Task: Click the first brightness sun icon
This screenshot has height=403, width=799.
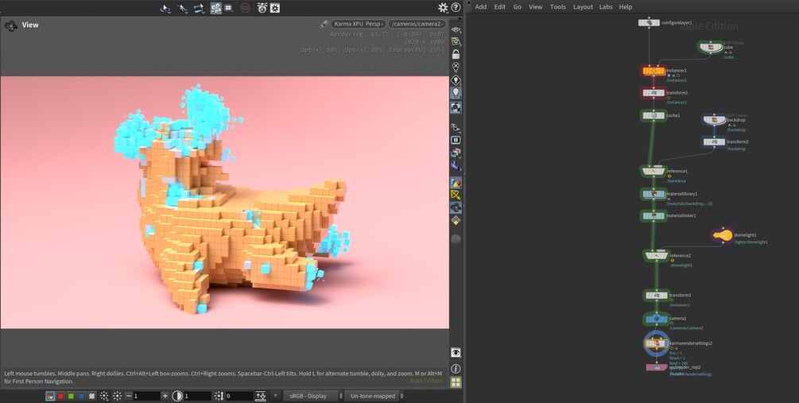Action: point(104,396)
